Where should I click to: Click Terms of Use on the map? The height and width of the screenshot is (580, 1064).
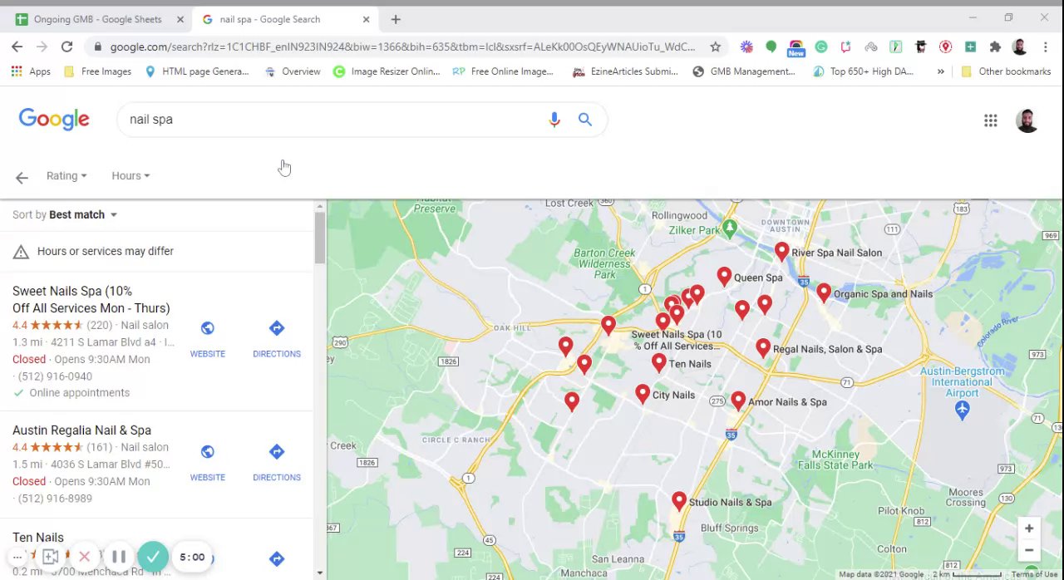(1035, 574)
